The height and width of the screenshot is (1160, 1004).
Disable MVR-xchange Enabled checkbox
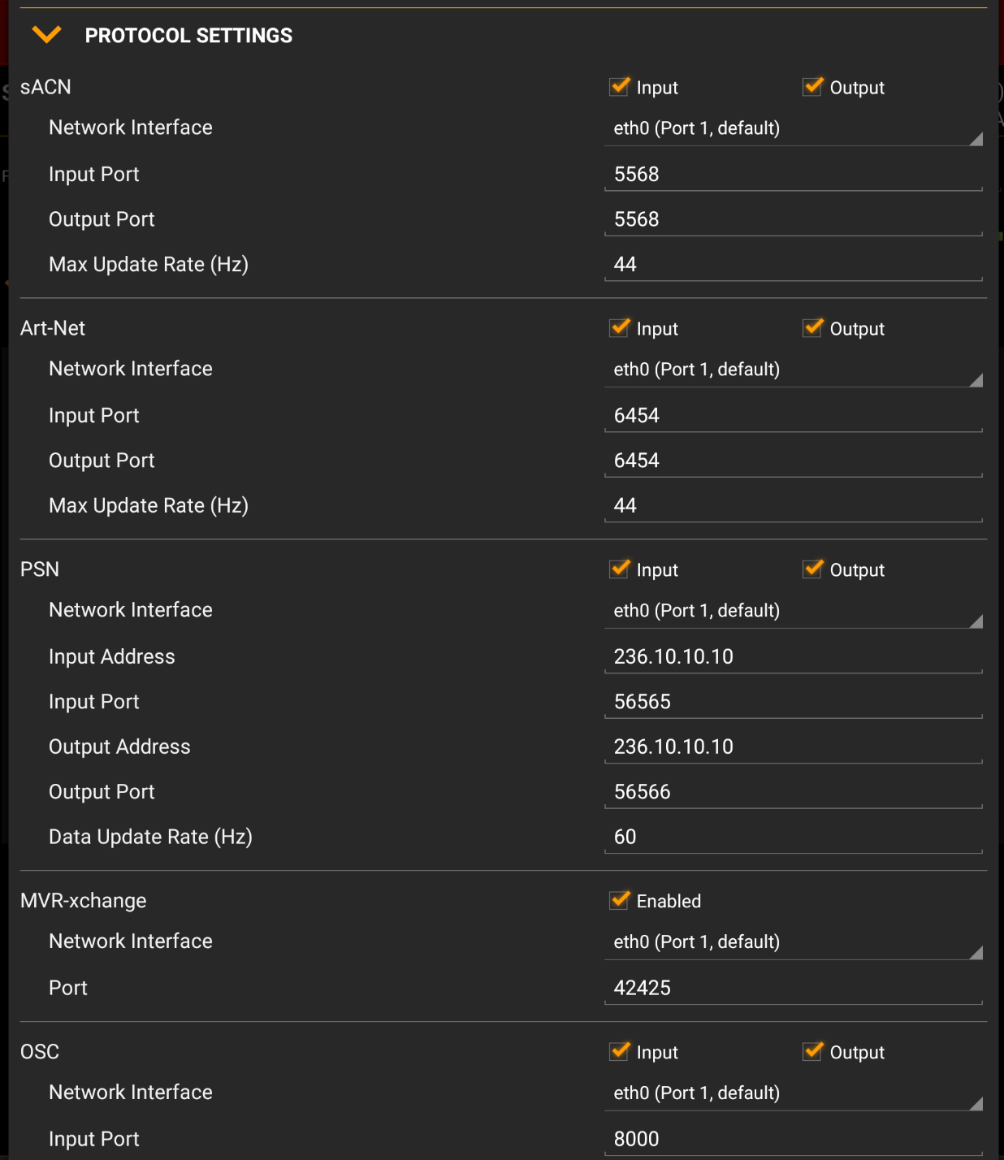point(619,900)
